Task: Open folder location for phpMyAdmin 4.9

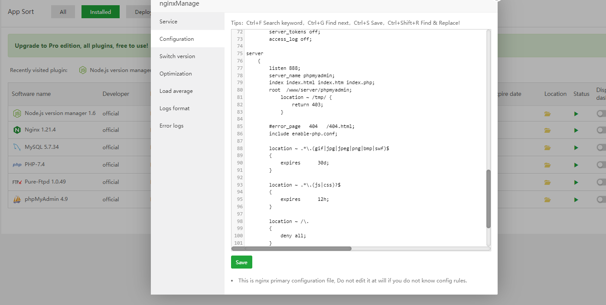Action: 547,200
